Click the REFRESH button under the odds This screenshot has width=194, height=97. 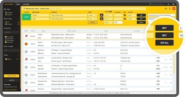coord(93,22)
